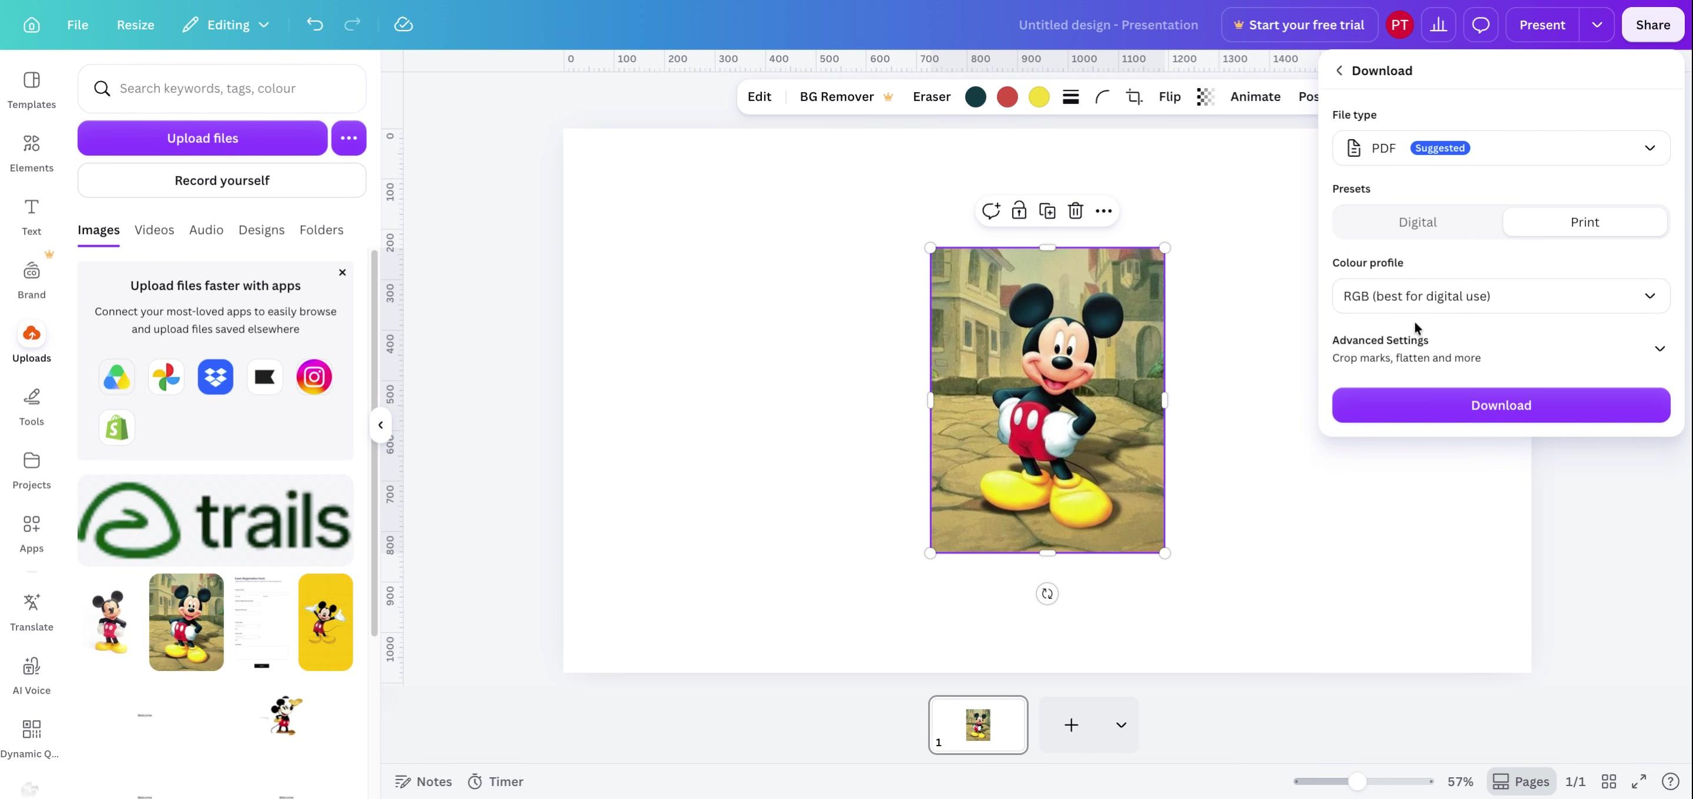Select the Print preset

pos(1585,222)
